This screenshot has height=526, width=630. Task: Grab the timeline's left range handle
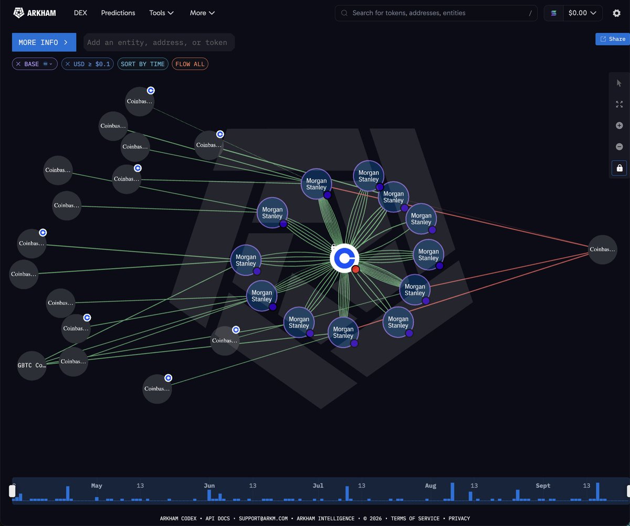coord(12,491)
